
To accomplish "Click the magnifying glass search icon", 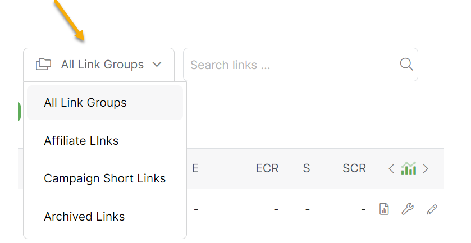I will (x=406, y=65).
